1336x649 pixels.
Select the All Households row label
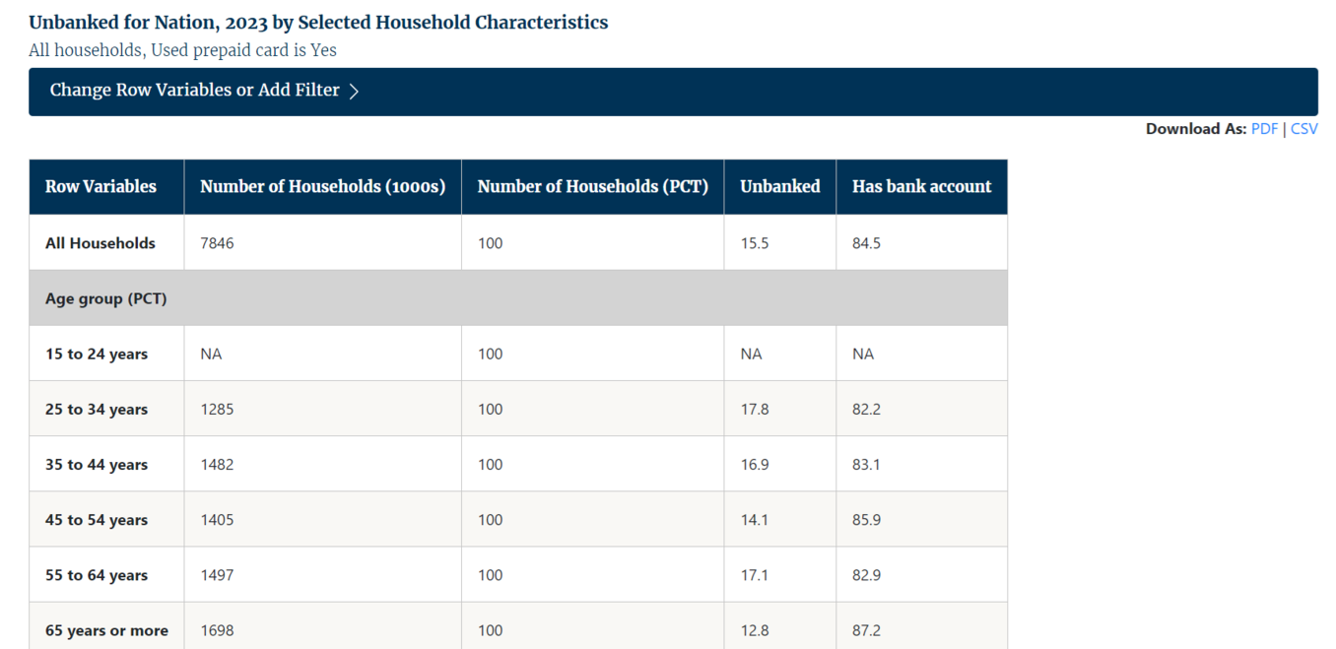[x=100, y=243]
